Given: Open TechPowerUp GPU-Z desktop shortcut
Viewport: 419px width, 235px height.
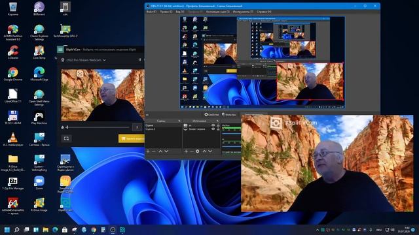Looking at the screenshot, I should [x=65, y=31].
